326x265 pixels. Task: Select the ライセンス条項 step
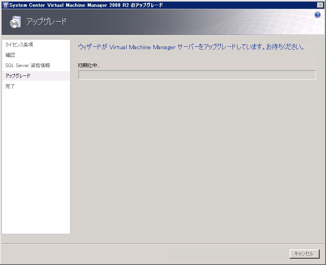(x=19, y=45)
